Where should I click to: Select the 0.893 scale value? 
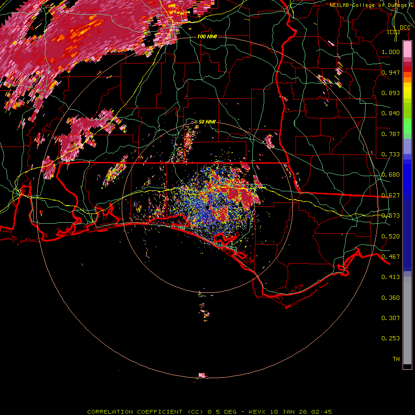[391, 93]
